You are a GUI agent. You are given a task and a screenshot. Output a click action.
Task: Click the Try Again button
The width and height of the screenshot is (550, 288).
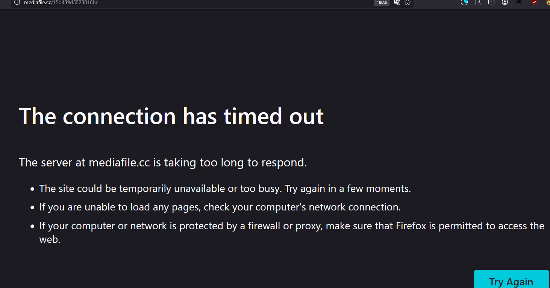[x=511, y=281]
